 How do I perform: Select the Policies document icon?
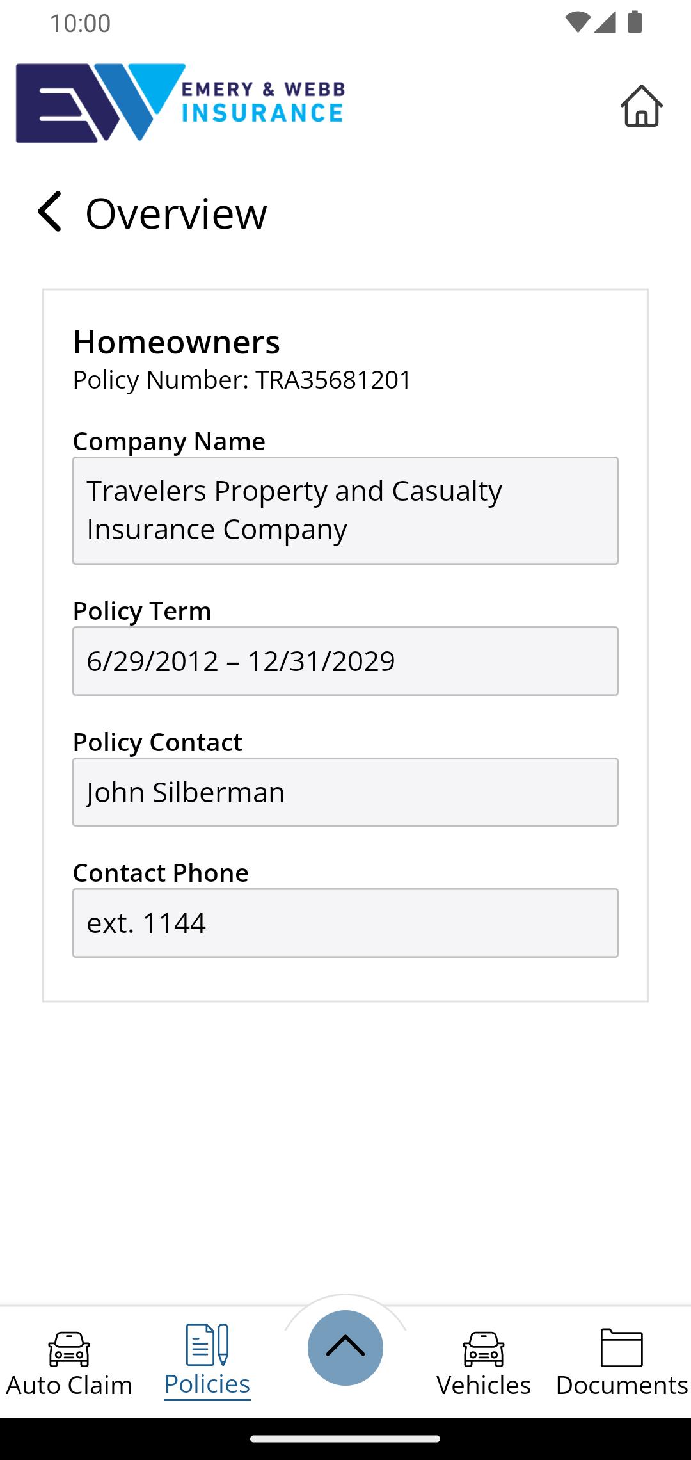point(207,1345)
